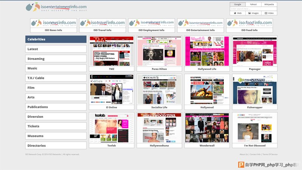The height and width of the screenshot is (170, 302).
Task: Select the Arts category
Action: click(x=56, y=97)
